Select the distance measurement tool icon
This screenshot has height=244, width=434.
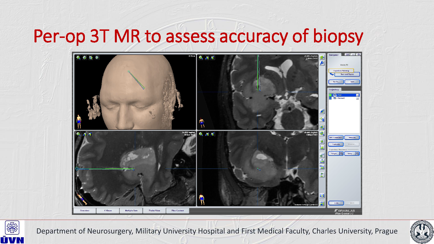322,161
